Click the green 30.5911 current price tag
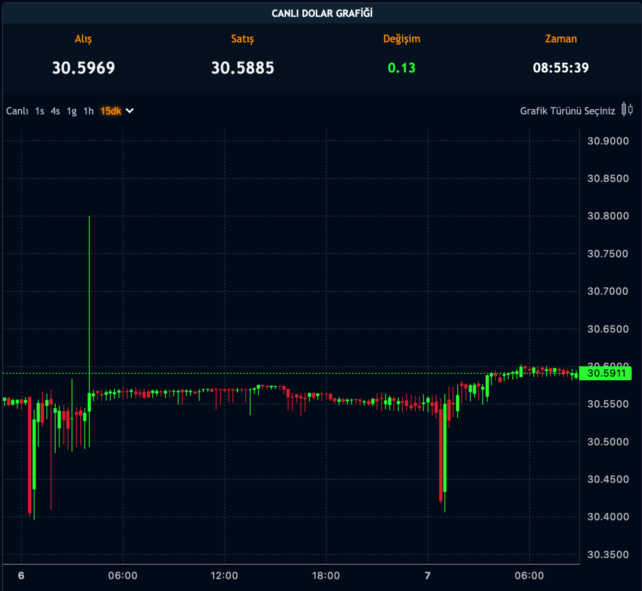642x591 pixels. click(x=606, y=373)
